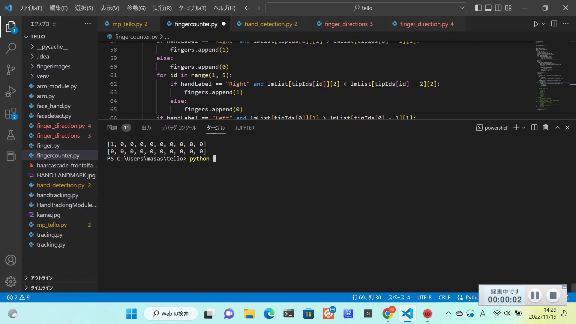
Task: Open the Accounts menu icon
Action: pos(11,260)
